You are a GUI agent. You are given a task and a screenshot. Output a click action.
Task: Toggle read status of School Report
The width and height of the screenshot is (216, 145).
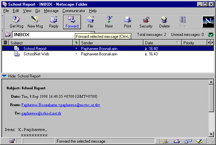pyautogui.click(x=76, y=48)
